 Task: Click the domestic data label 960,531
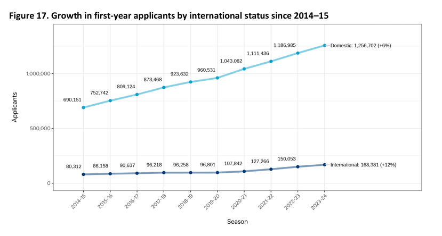click(x=206, y=70)
